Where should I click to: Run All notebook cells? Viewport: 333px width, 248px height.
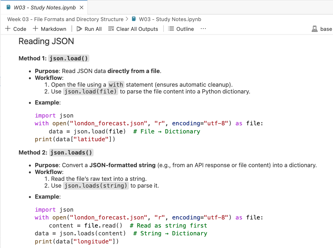[x=89, y=29]
